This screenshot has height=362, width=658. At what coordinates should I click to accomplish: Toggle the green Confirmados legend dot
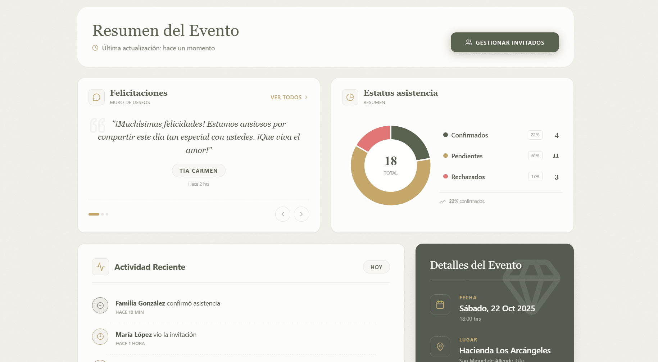(x=446, y=135)
